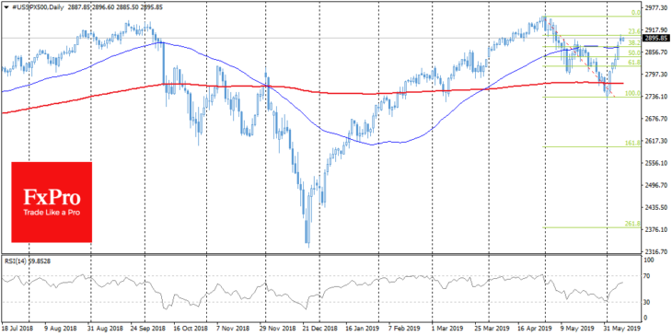Select the 61.8 Fibonacci level label
Image resolution: width=672 pixels, height=336 pixels.
[634, 63]
